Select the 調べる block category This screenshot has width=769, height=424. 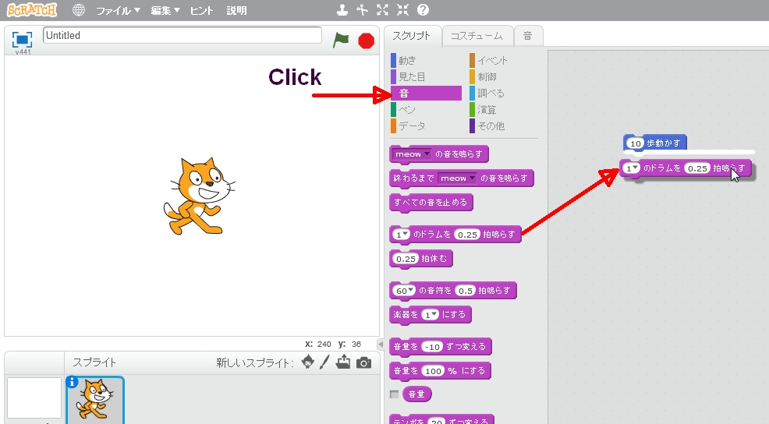(504, 93)
